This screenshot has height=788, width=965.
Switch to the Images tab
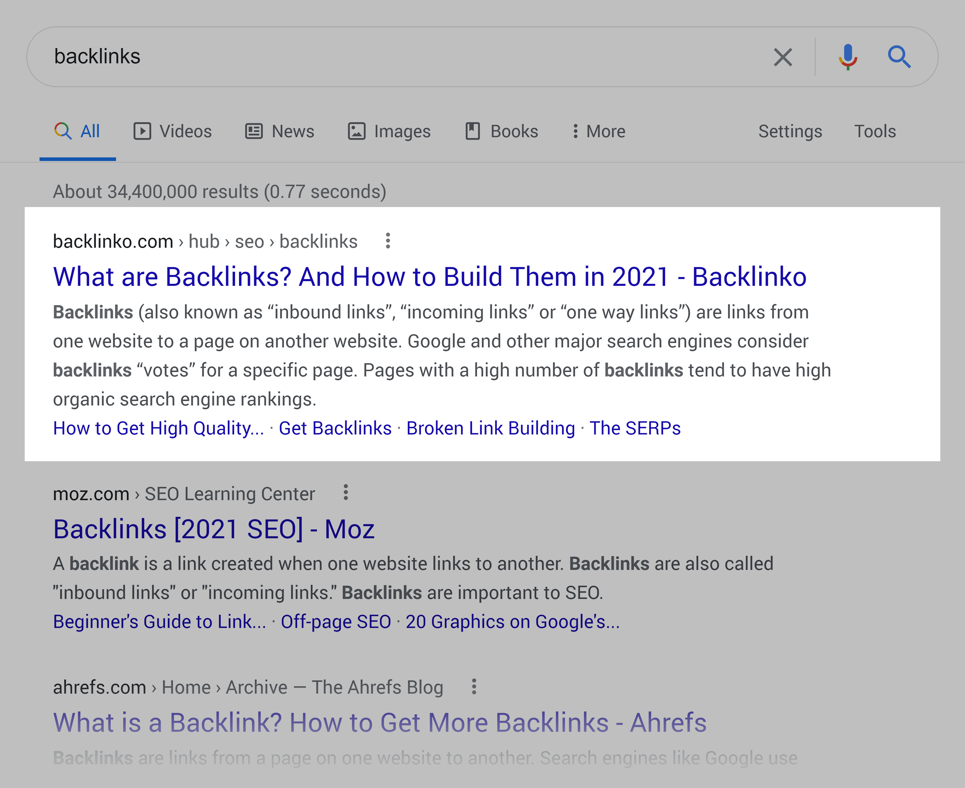pyautogui.click(x=389, y=132)
